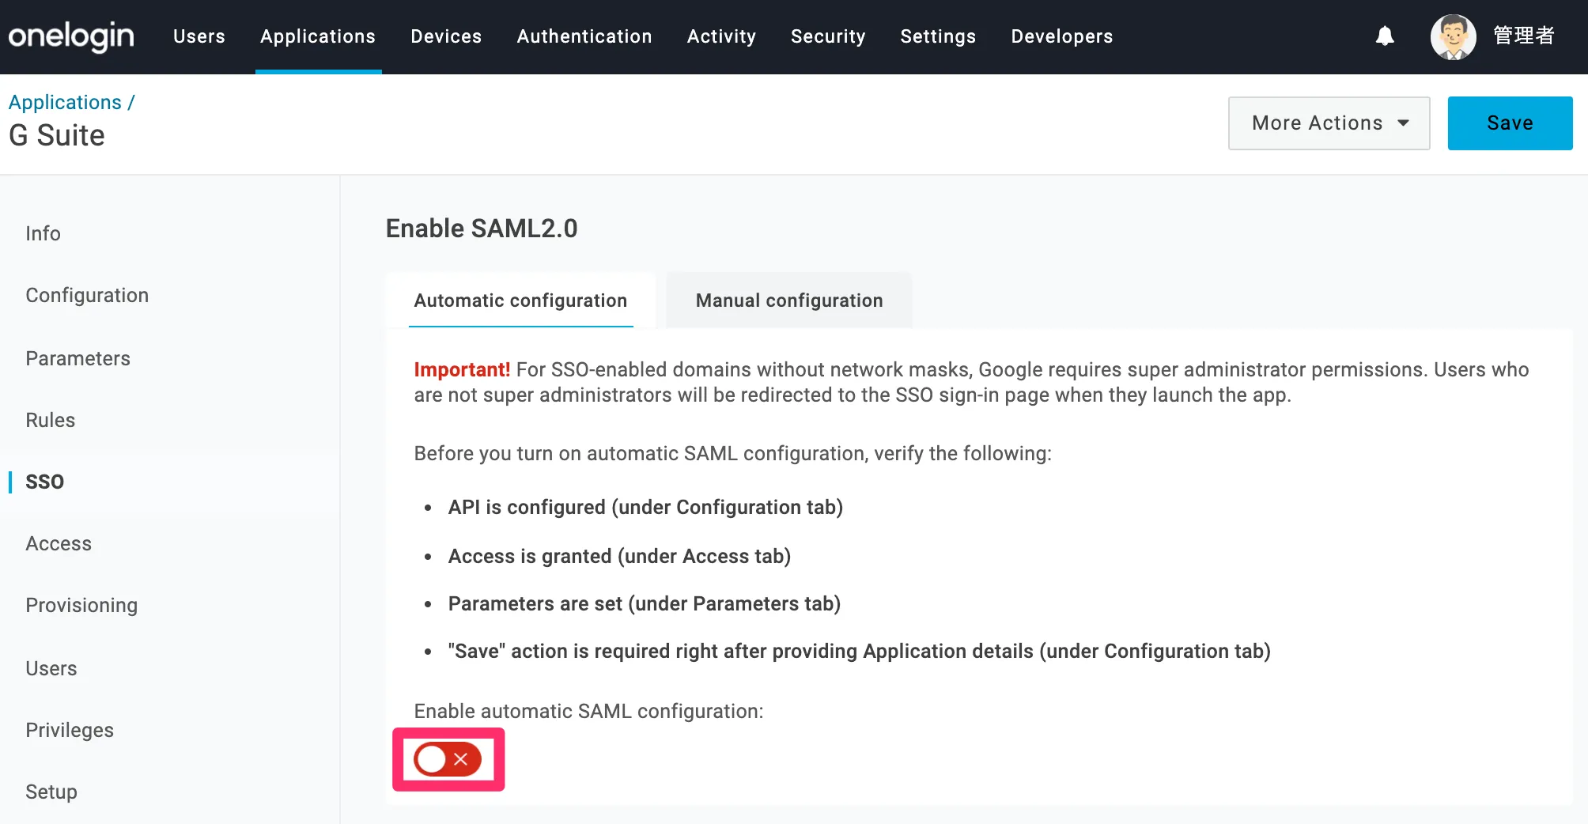Open the Developers menu
Screen dimensions: 1588x824
1061,36
